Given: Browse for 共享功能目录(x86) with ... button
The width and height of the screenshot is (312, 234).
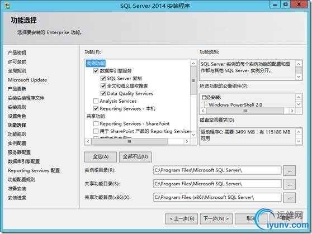Looking at the screenshot, I should click(x=290, y=198).
